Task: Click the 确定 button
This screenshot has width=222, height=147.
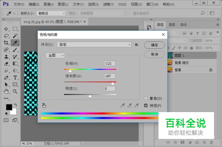Action: click(154, 45)
